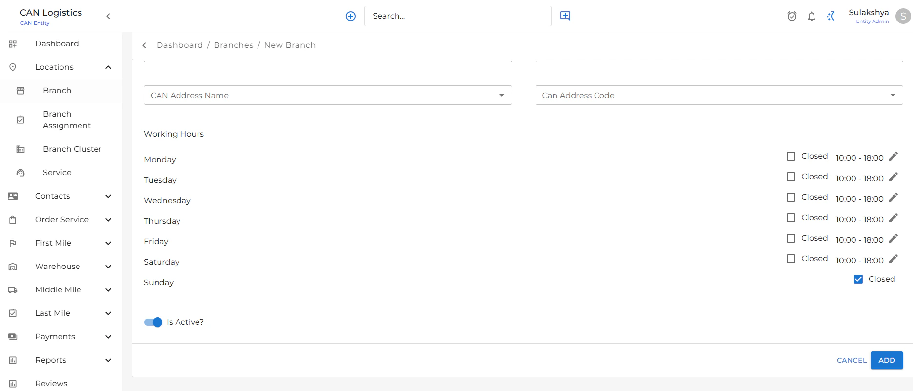The width and height of the screenshot is (913, 391).
Task: Edit Tuesday working hours with the pencil
Action: pyautogui.click(x=893, y=177)
